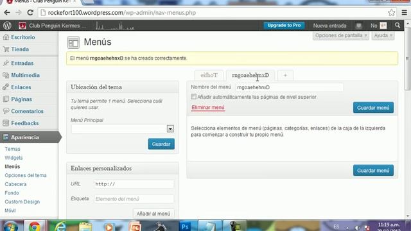
Task: Click bottom Guardar menú button
Action: [x=373, y=171]
